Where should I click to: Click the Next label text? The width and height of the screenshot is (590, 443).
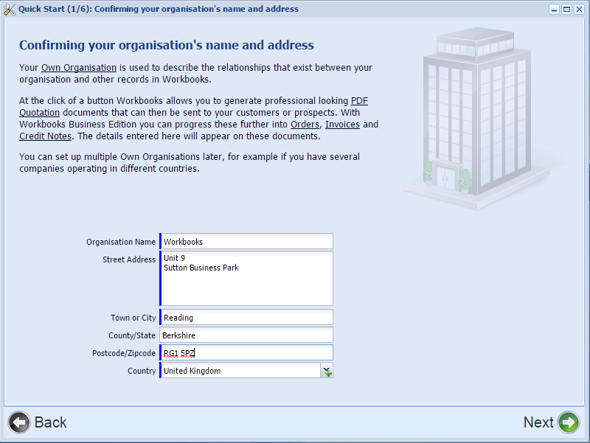pyautogui.click(x=538, y=422)
